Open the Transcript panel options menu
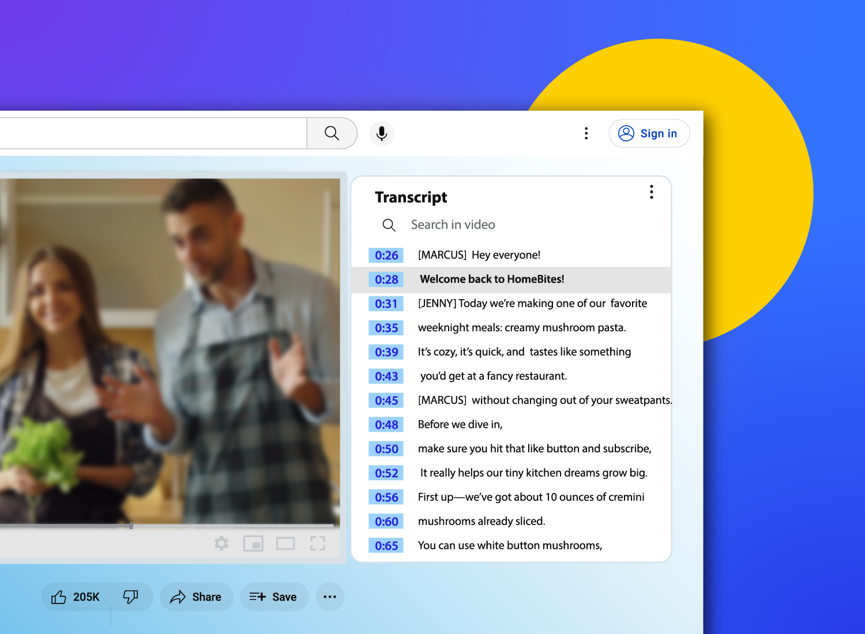This screenshot has height=634, width=865. 651,192
